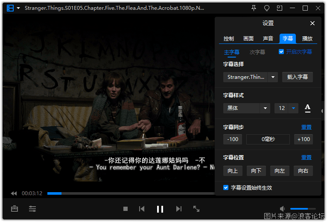Mute the speaker volume icon
327x222 pixels.
tap(282, 209)
